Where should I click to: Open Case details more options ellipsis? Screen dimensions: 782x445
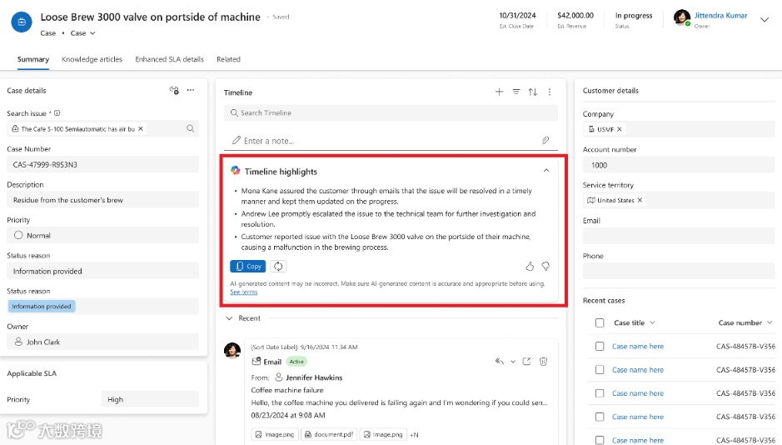click(x=191, y=90)
